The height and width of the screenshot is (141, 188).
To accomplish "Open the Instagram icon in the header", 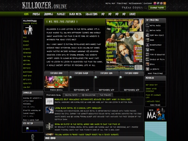I will 155,3.
